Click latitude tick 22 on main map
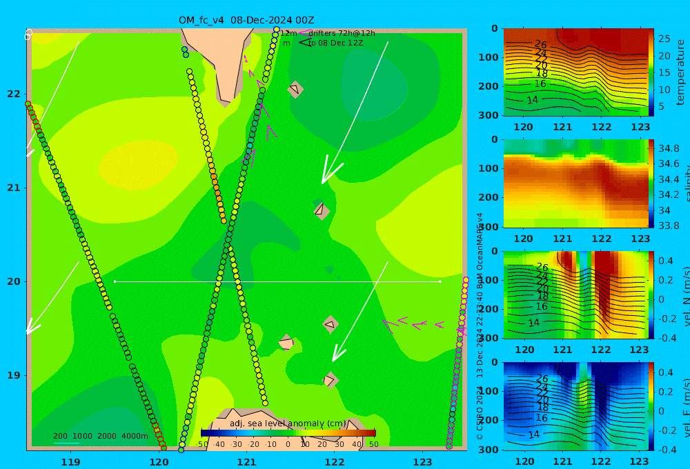Image resolution: width=690 pixels, height=469 pixels. point(14,94)
